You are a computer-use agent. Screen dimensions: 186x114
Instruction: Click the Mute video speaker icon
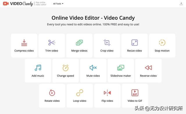pyautogui.click(x=93, y=68)
